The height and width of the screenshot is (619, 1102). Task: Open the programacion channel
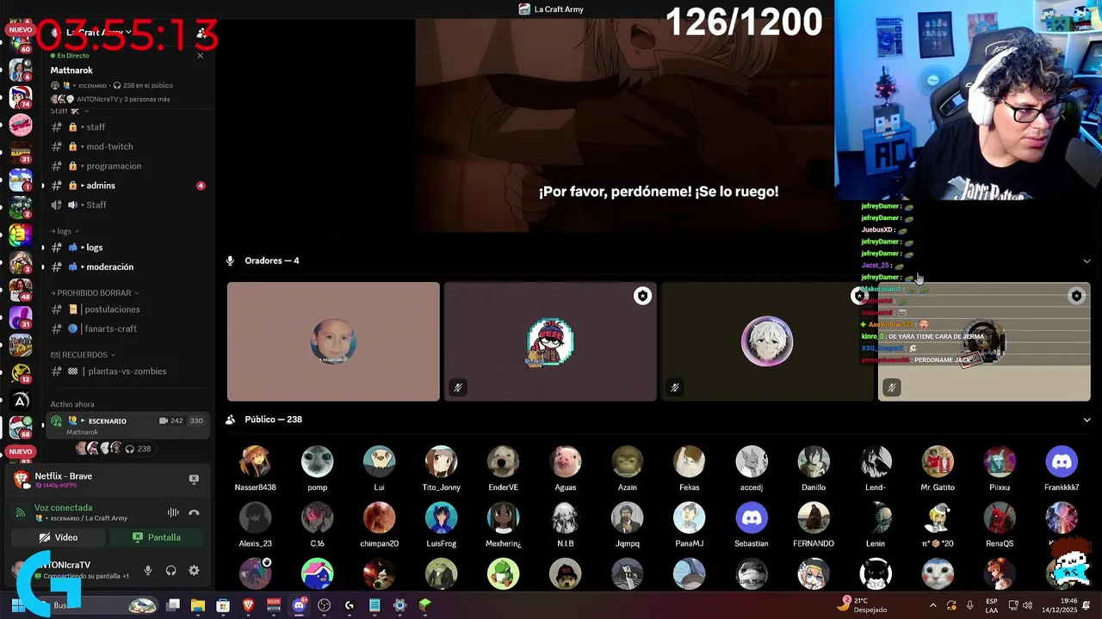click(x=129, y=166)
